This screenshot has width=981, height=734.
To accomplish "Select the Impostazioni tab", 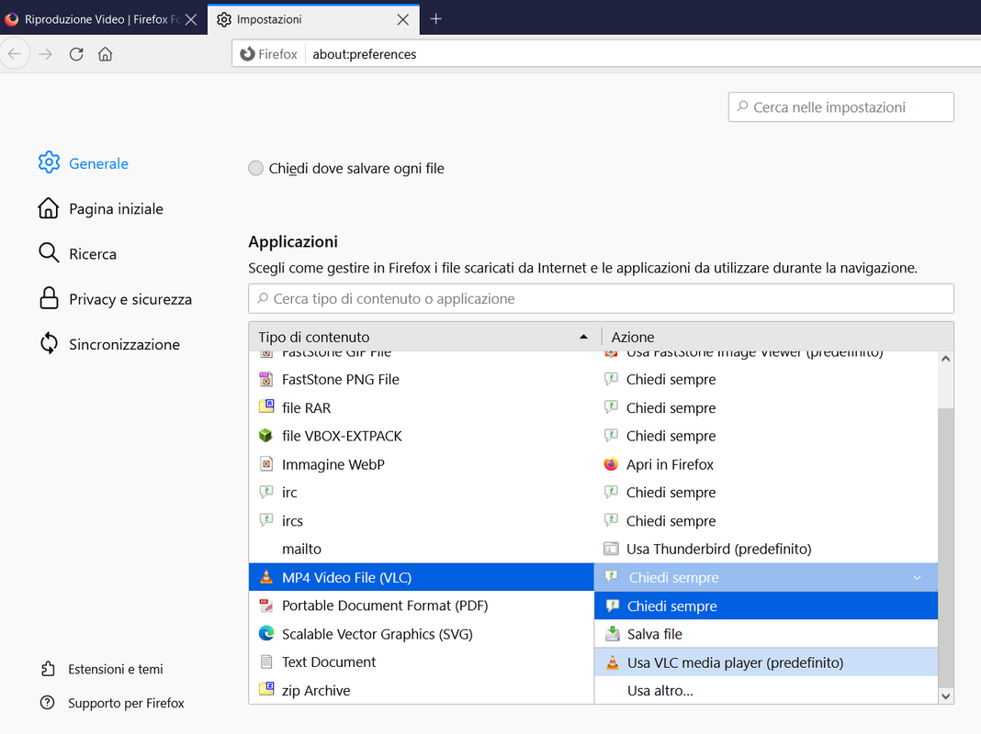I will [313, 19].
